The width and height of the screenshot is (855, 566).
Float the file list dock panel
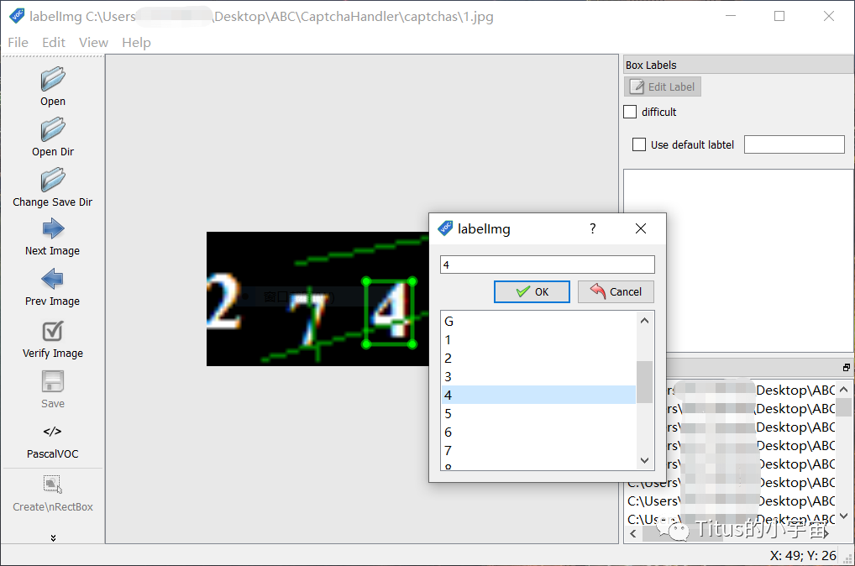846,368
